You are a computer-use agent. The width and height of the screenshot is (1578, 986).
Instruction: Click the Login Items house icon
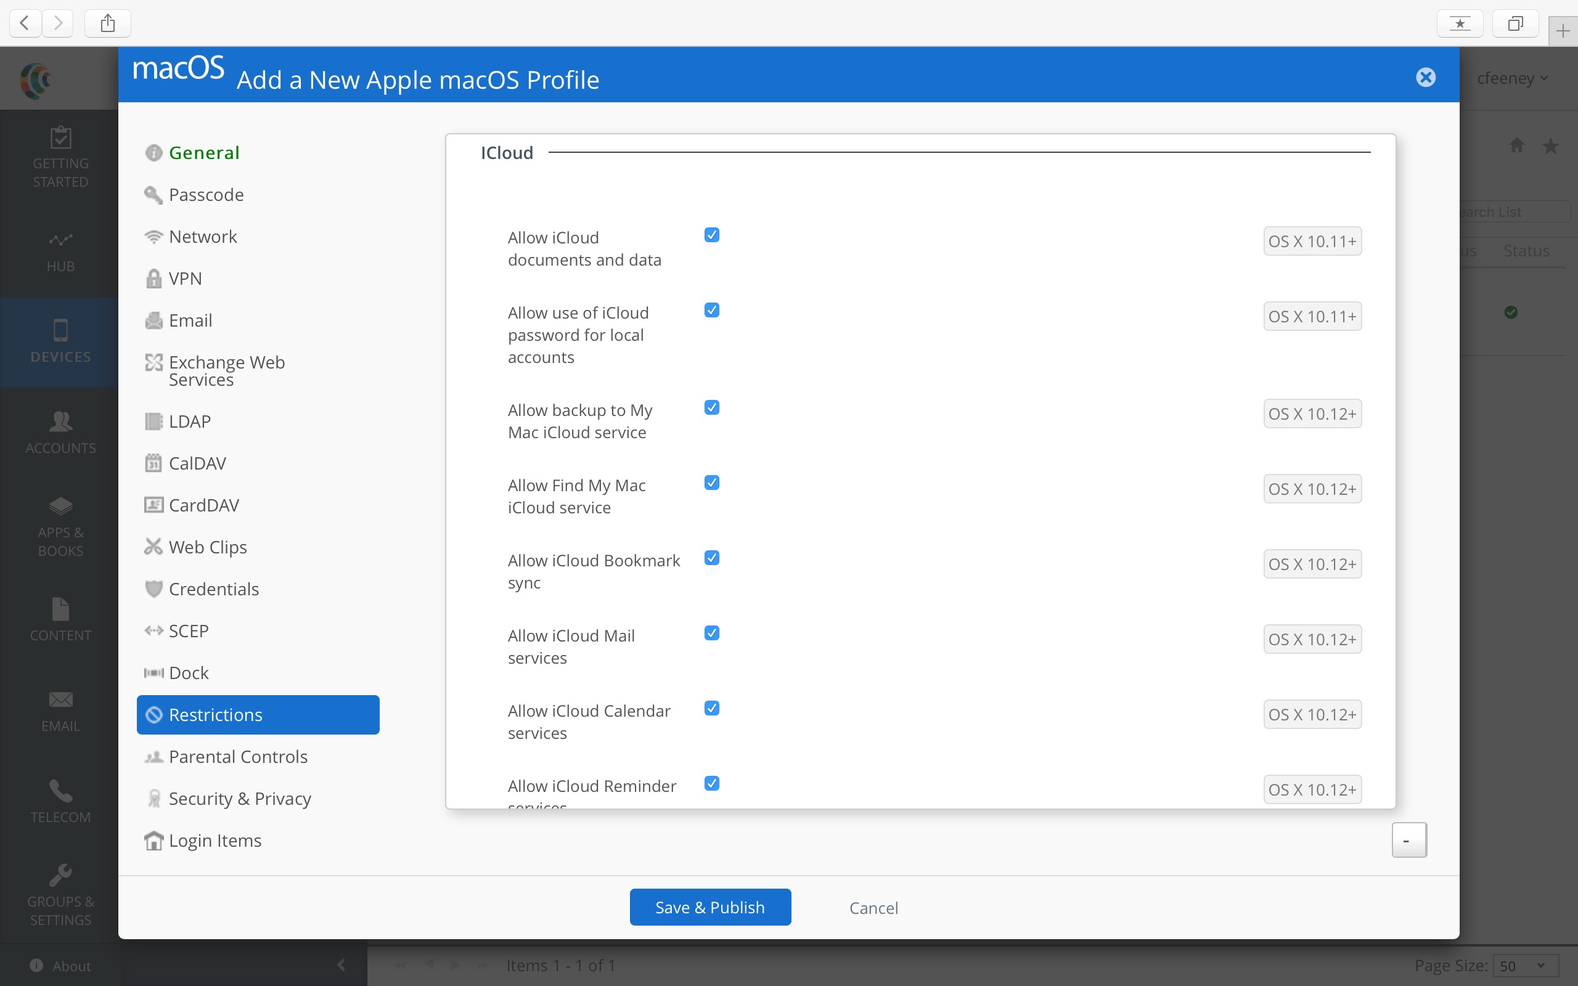click(x=153, y=841)
